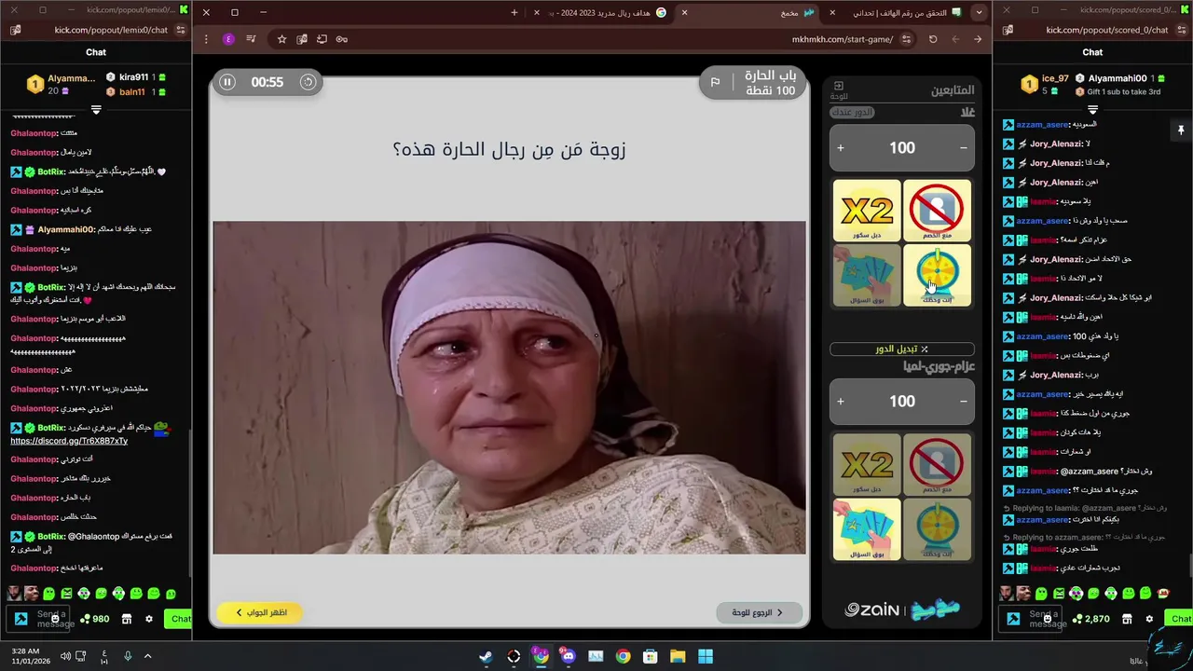Increase score of team غلا with plus
The image size is (1193, 671).
[841, 147]
